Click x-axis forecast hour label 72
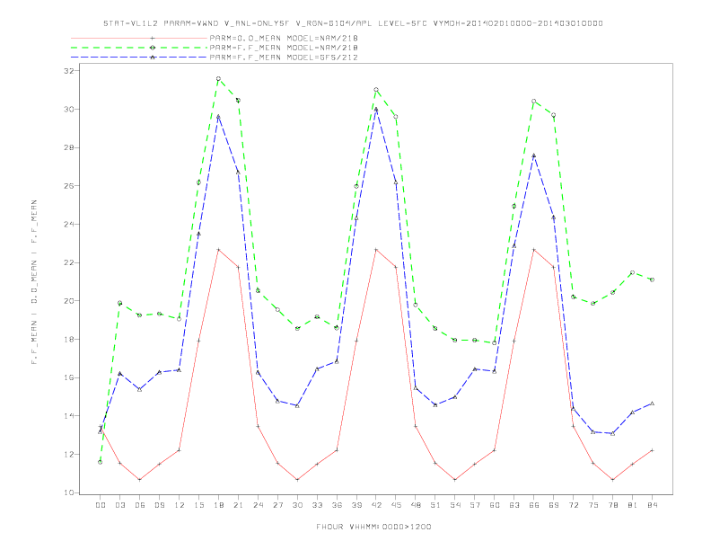Image resolution: width=711 pixels, height=550 pixels. pos(573,505)
